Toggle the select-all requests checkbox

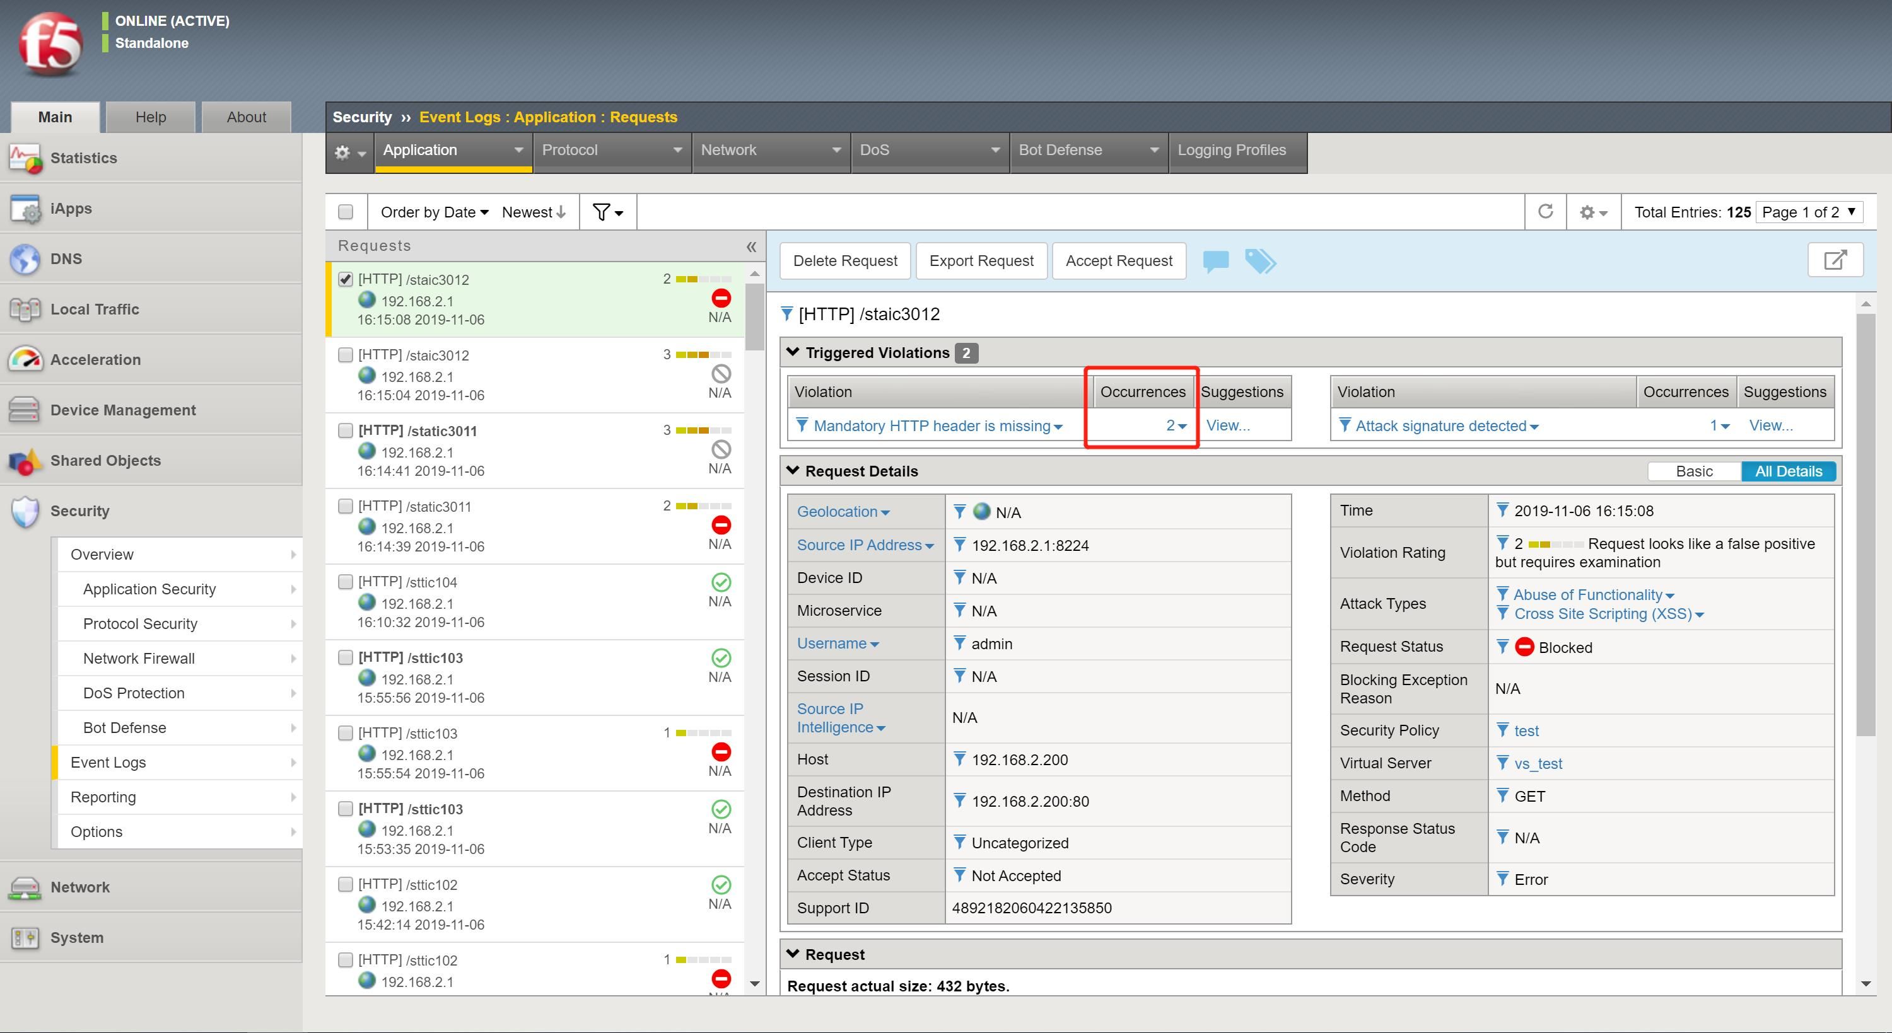(x=345, y=212)
